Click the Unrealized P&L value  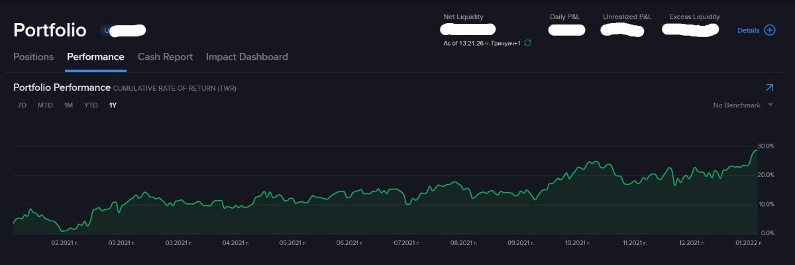tap(623, 30)
